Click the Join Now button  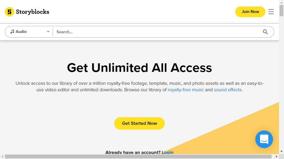(250, 12)
